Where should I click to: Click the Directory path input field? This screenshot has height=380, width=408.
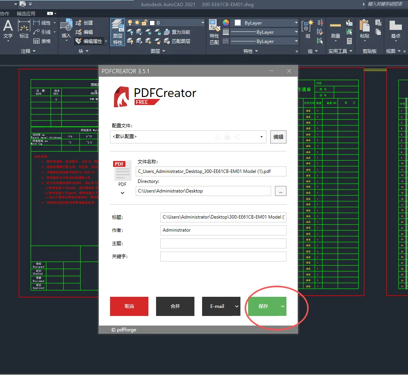[x=203, y=191]
